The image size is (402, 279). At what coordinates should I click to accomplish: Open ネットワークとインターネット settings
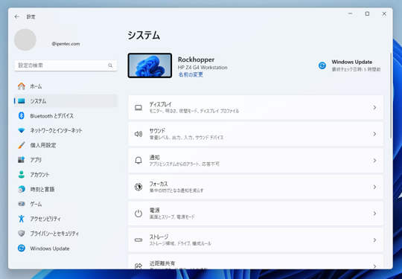[x=66, y=130]
